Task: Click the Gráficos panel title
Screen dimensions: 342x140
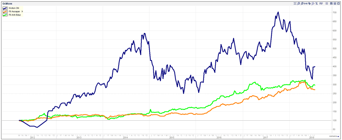Action: 7,3
